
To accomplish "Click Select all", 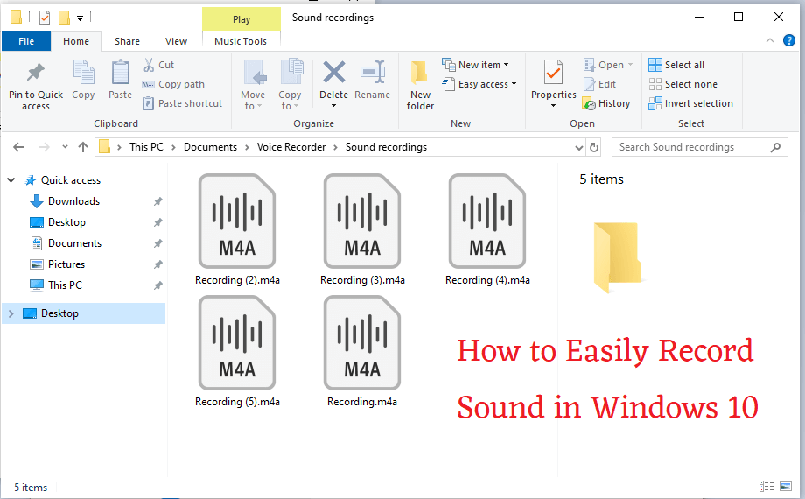I will [x=676, y=65].
